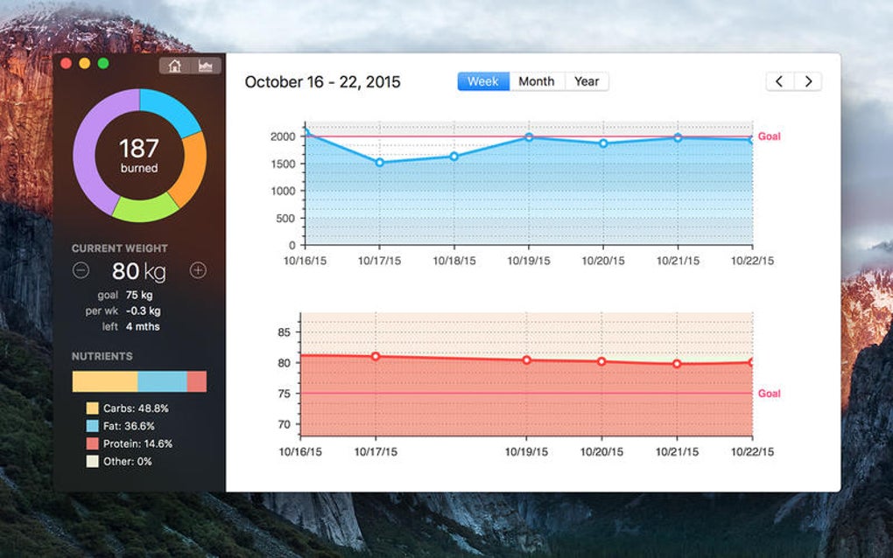The image size is (893, 558).
Task: Click the 187 burned center label
Action: (x=139, y=156)
